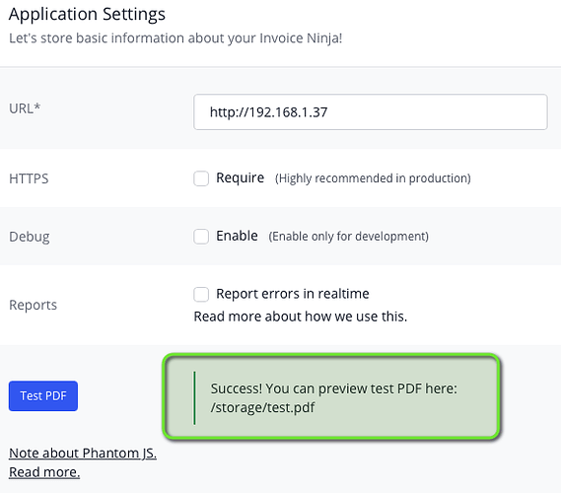
Task: Open Read more about how we use this
Action: (301, 317)
